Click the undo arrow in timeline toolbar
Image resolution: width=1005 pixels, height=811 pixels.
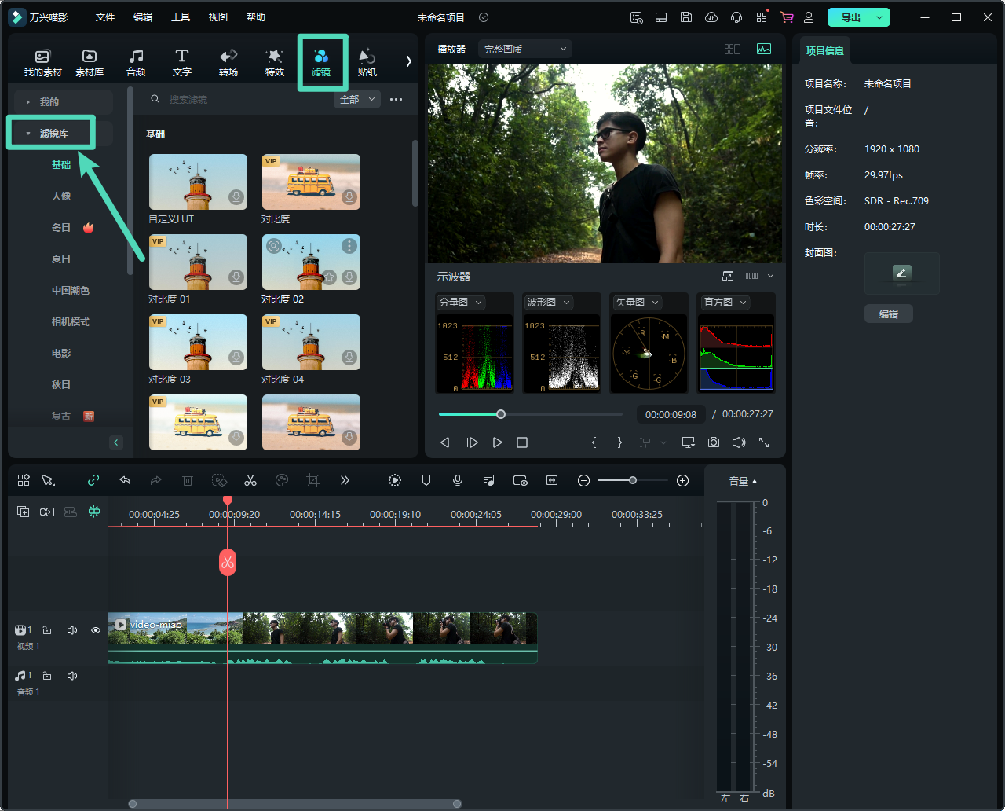(125, 480)
